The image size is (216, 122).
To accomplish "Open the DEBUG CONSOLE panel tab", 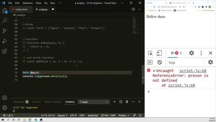I will [53, 102].
